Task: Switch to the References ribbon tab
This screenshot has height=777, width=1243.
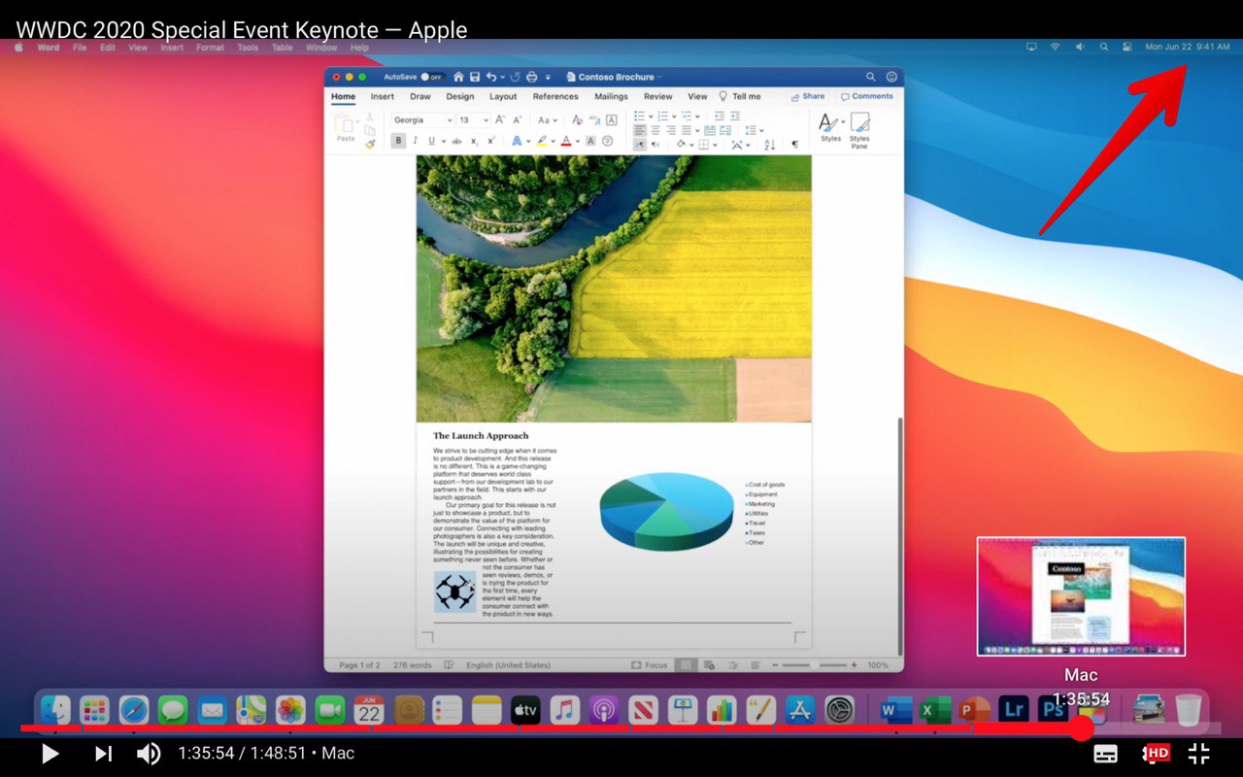Action: 555,96
